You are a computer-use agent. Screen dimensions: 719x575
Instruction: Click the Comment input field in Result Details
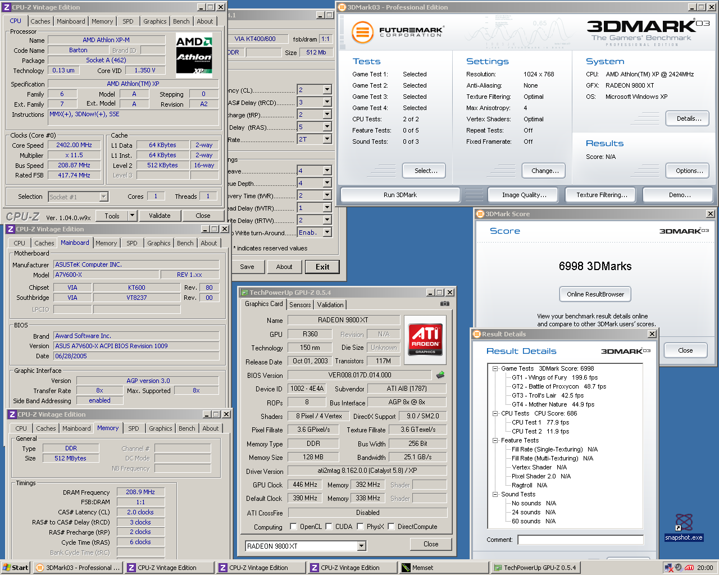coord(580,540)
